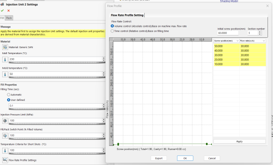273x165 pixels.
Task: Select flow rate cell in the 50.000 row
Action: point(253,46)
